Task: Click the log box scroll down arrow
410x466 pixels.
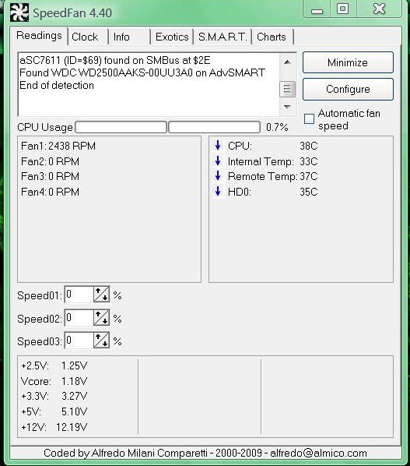Action: [x=287, y=107]
